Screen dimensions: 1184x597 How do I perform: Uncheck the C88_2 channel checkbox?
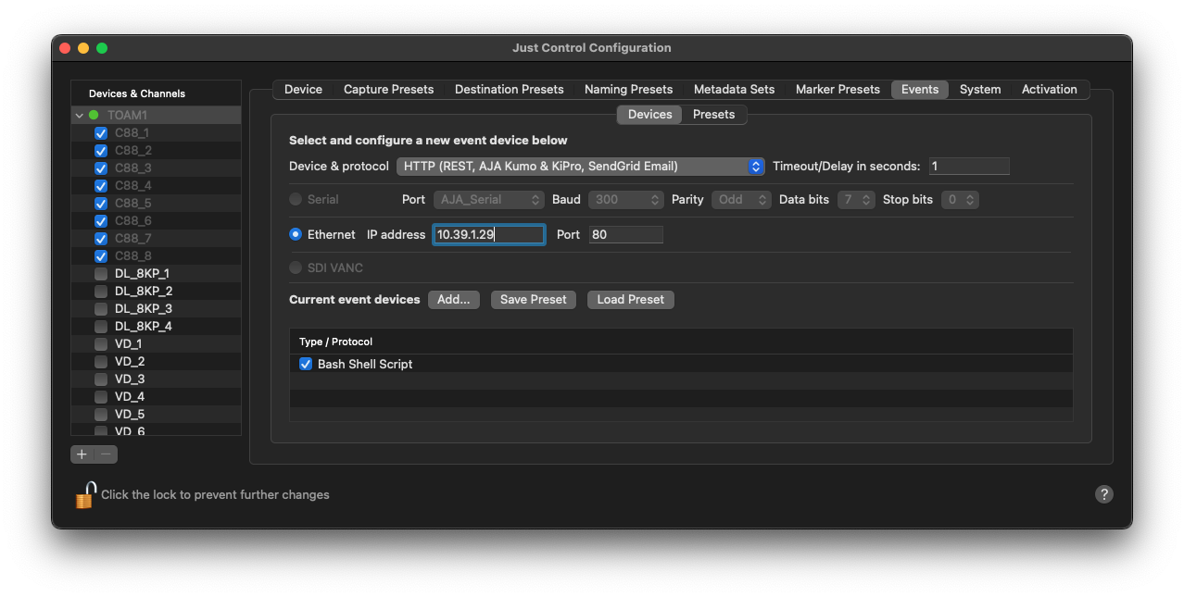pos(101,151)
